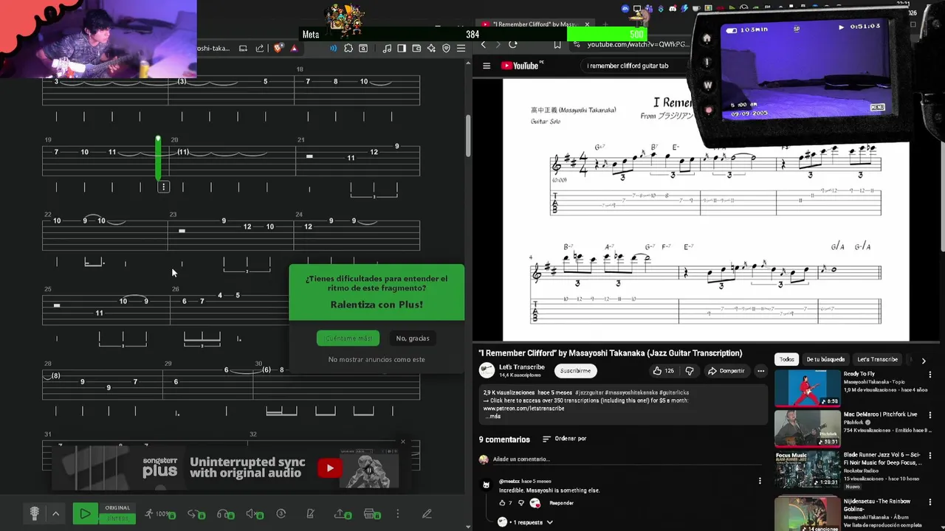Toggle solo headphones mode

coord(224,514)
